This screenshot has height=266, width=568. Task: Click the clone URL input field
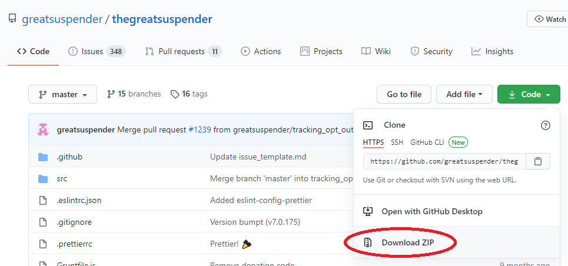(444, 161)
